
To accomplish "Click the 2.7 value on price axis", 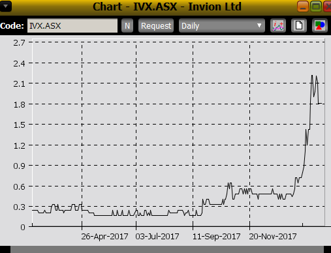I will click(19, 43).
